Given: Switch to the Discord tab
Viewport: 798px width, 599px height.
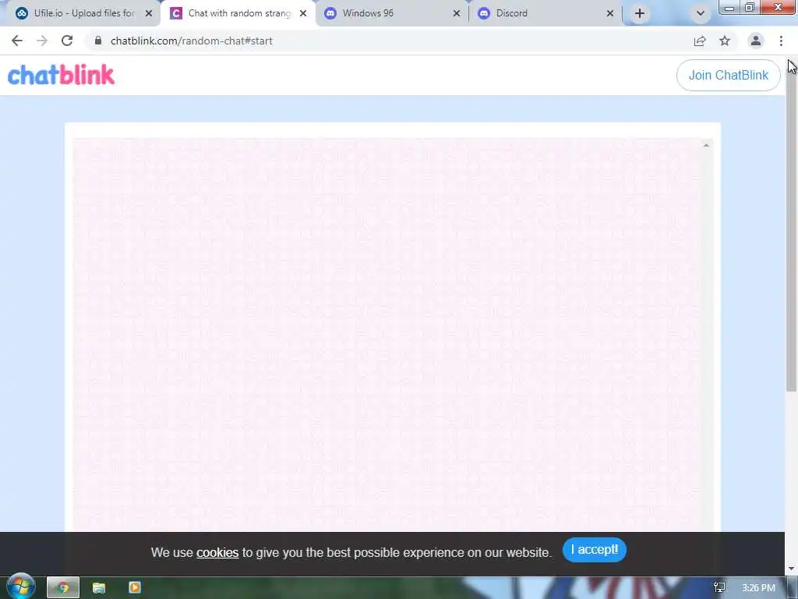Looking at the screenshot, I should pos(546,13).
